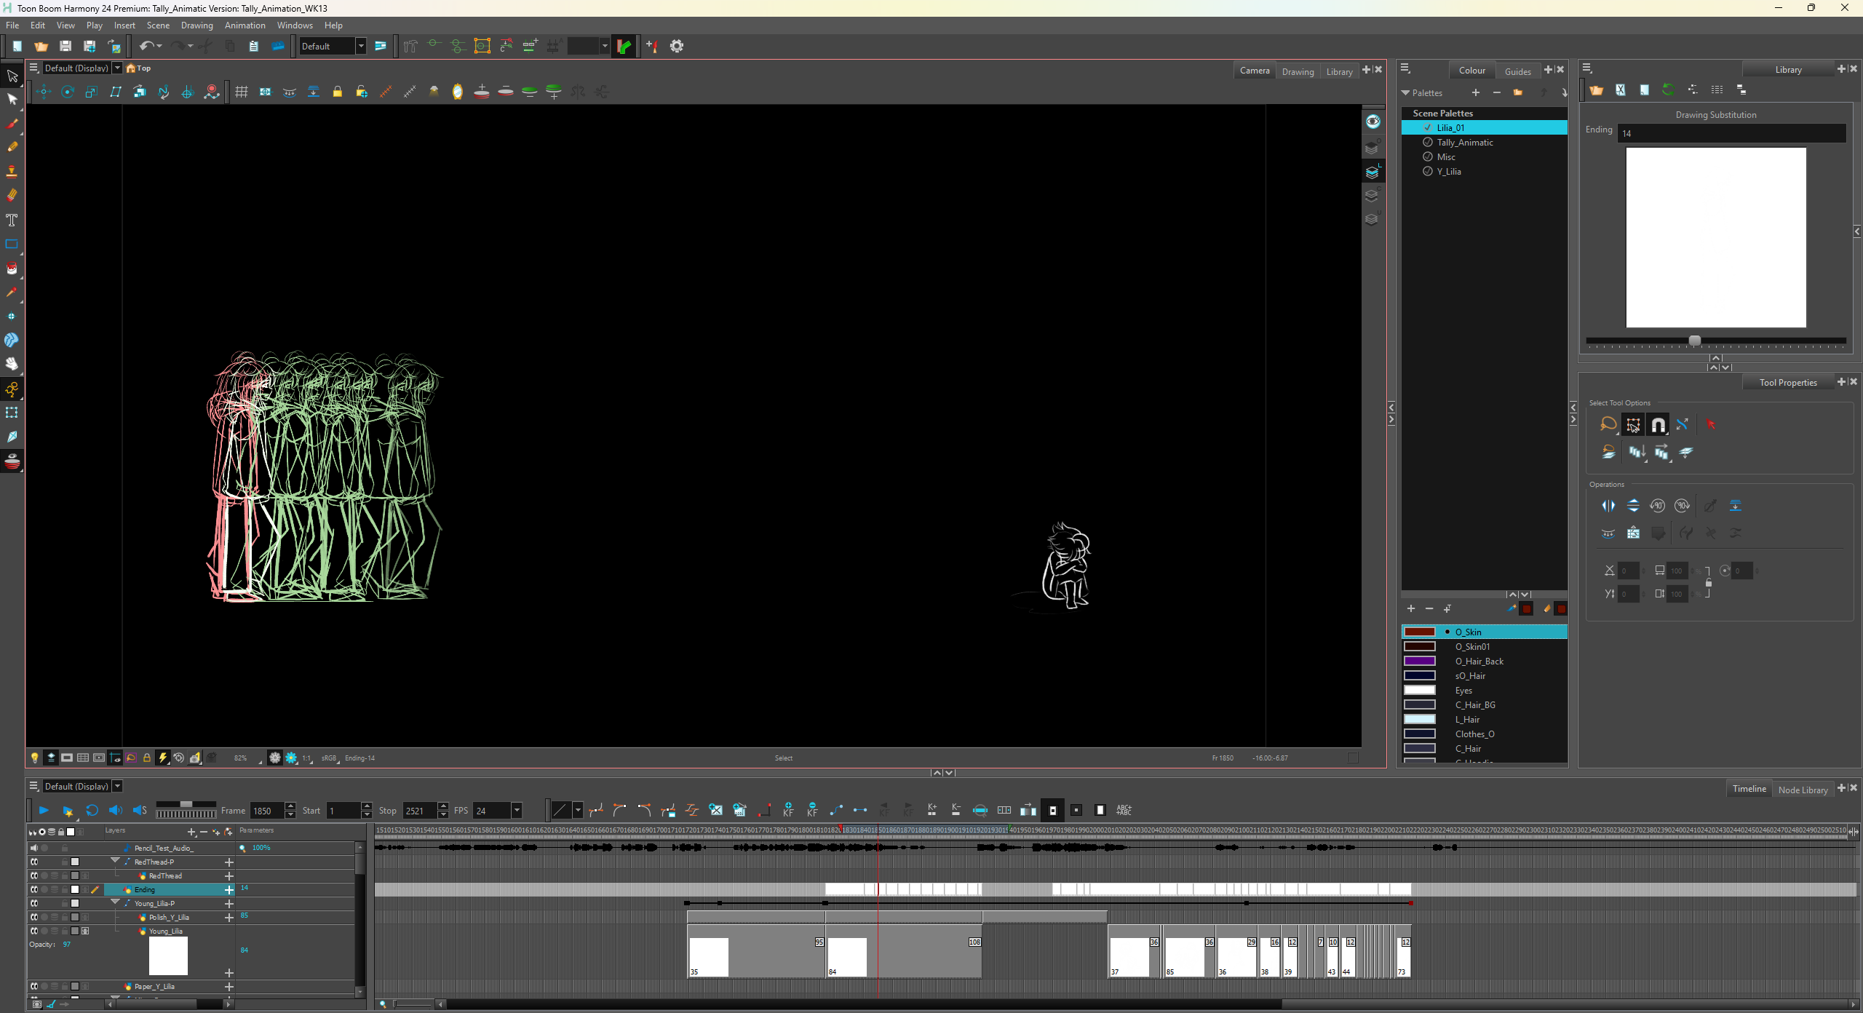Flip selection horizontally in Operations
1863x1013 pixels.
pyautogui.click(x=1608, y=506)
